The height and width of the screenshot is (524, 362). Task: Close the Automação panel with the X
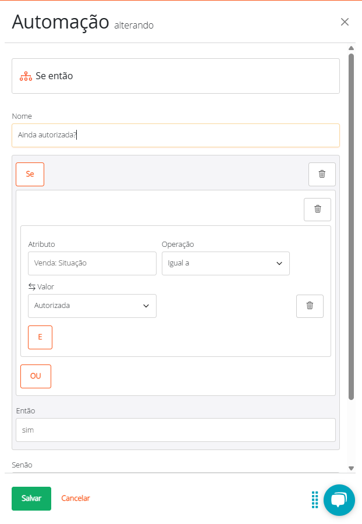coord(345,22)
